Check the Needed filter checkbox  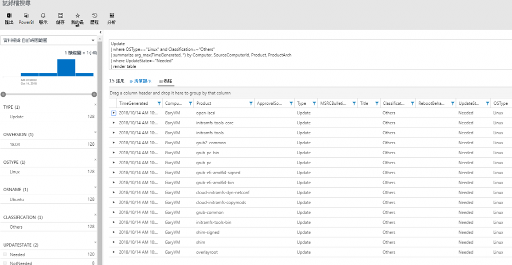(5, 254)
